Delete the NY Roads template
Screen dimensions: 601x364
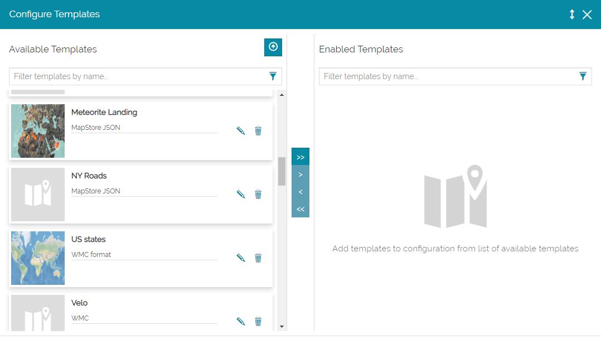point(258,195)
